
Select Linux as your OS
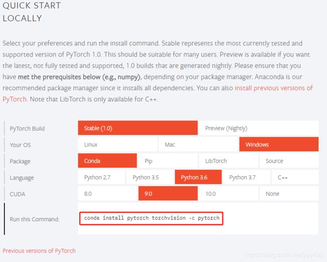[118, 145]
